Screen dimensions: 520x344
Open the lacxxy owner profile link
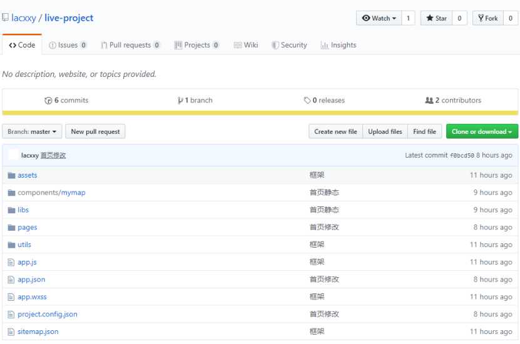point(24,18)
